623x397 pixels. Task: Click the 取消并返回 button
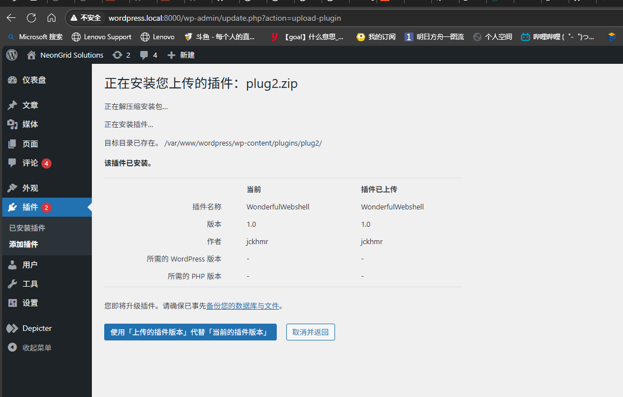pyautogui.click(x=310, y=331)
